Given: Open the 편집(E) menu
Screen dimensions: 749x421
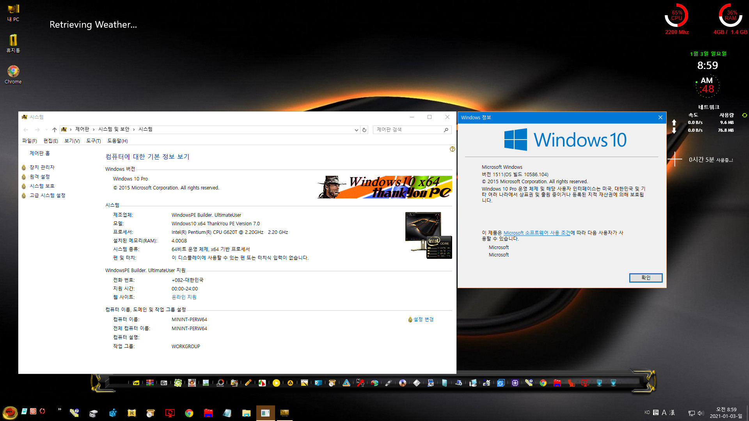Looking at the screenshot, I should pos(51,141).
